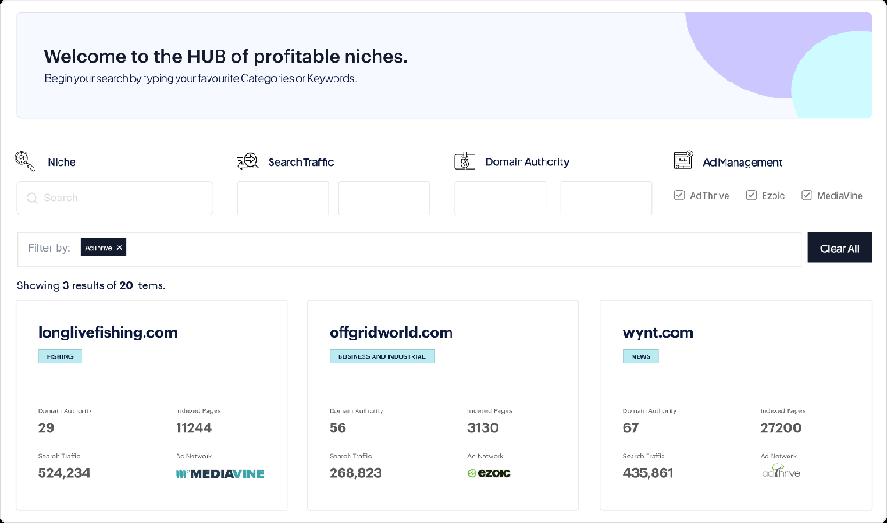
Task: Click the Niche Search input field
Action: [x=114, y=198]
